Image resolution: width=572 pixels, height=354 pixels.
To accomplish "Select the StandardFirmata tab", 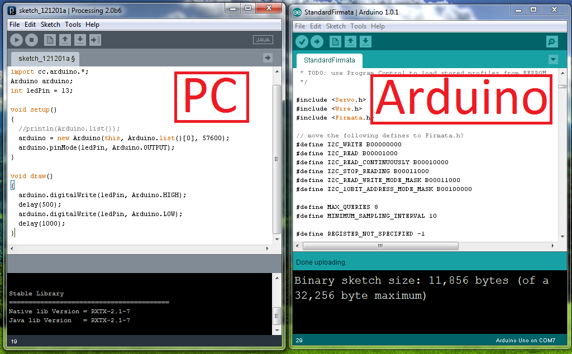I will 329,60.
